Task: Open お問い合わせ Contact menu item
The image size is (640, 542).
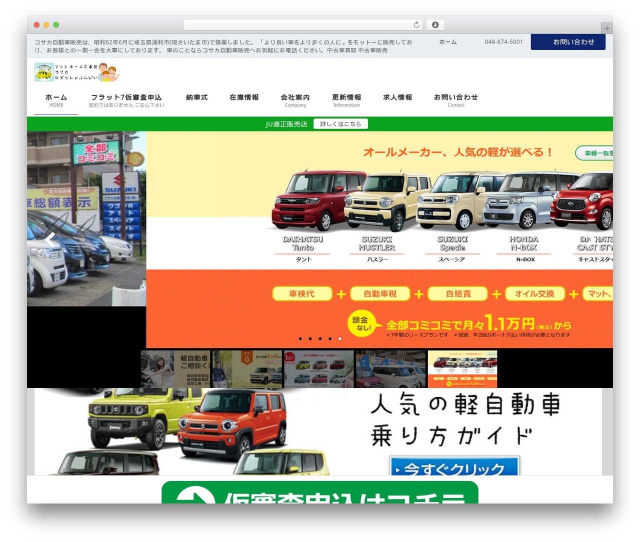Action: coord(456,100)
